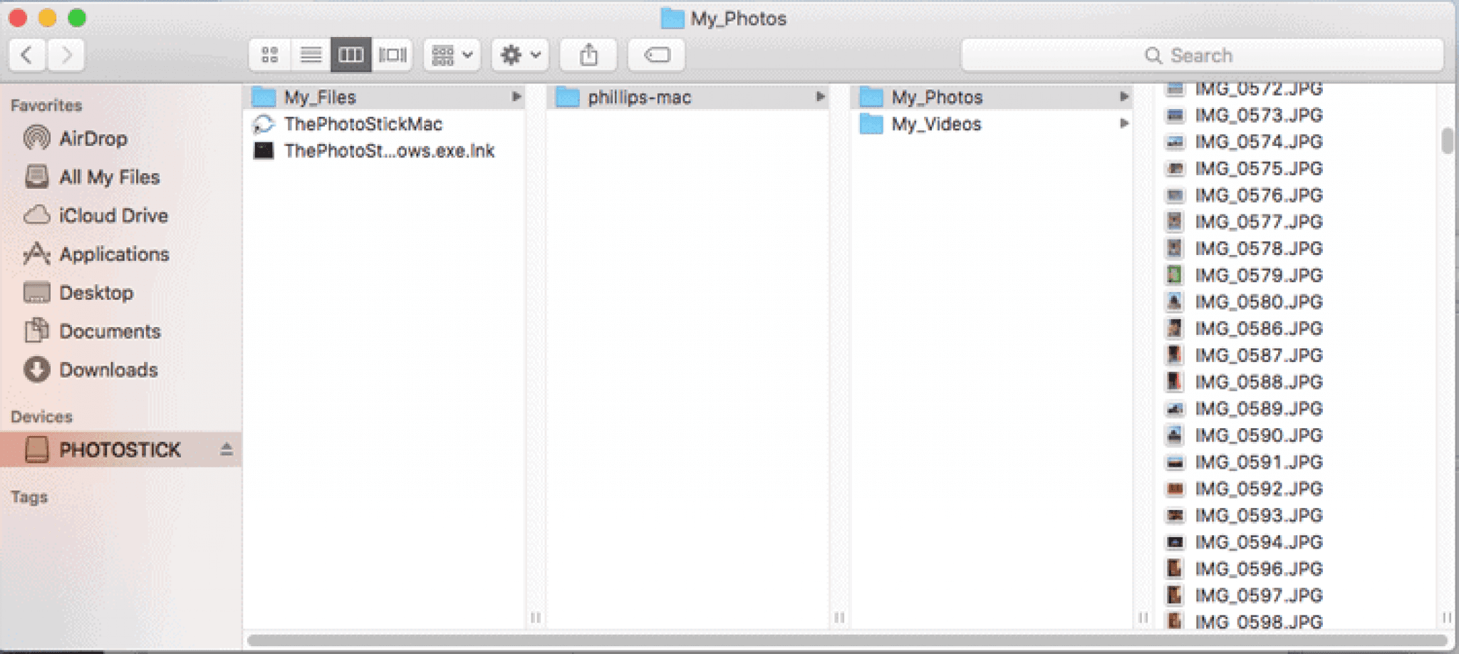Switch to Cover Flow view

coord(392,55)
